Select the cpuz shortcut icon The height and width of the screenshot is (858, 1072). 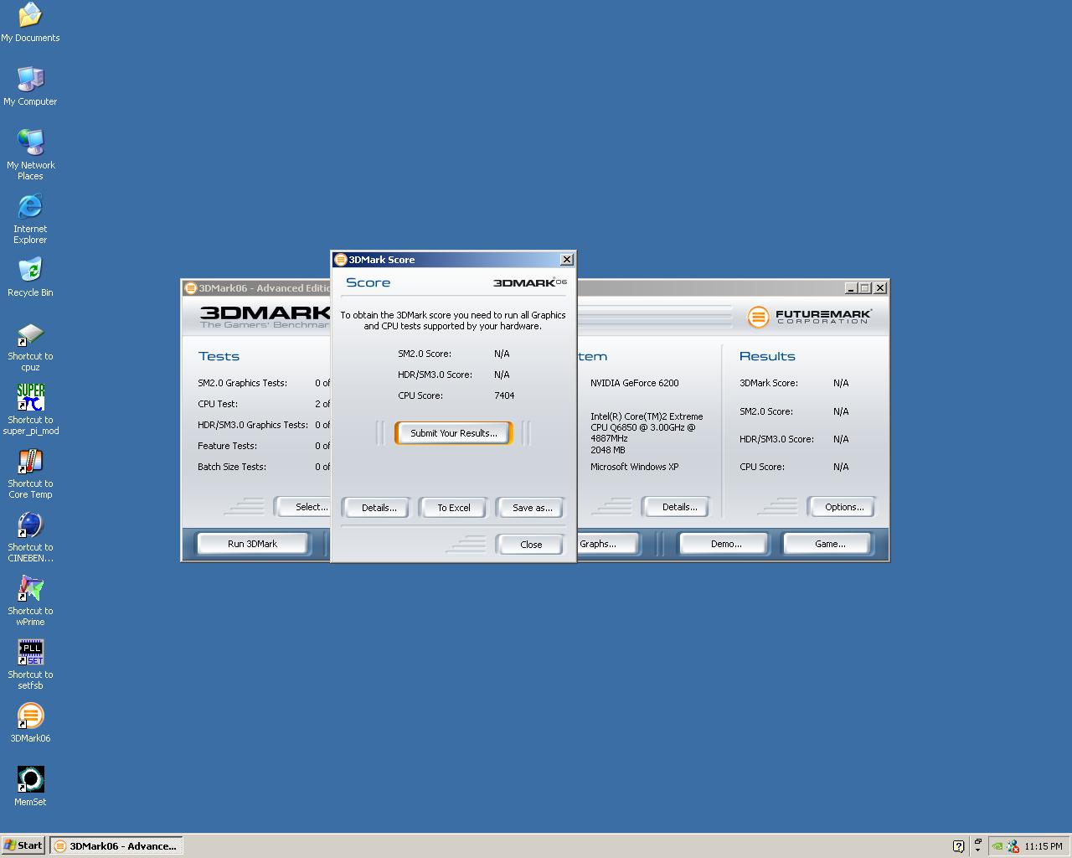pos(30,346)
